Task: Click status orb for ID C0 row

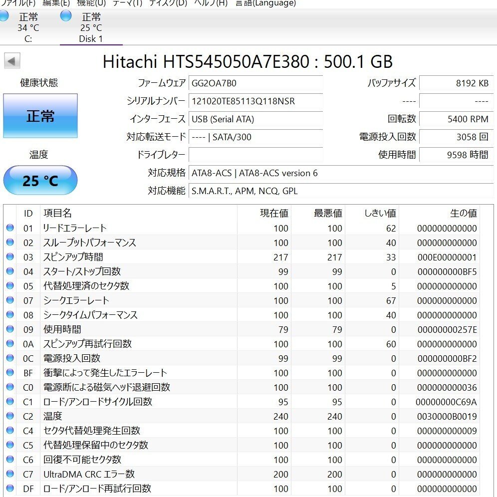Action: point(10,387)
